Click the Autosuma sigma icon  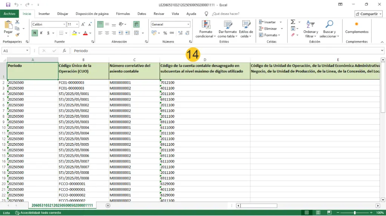293,22
